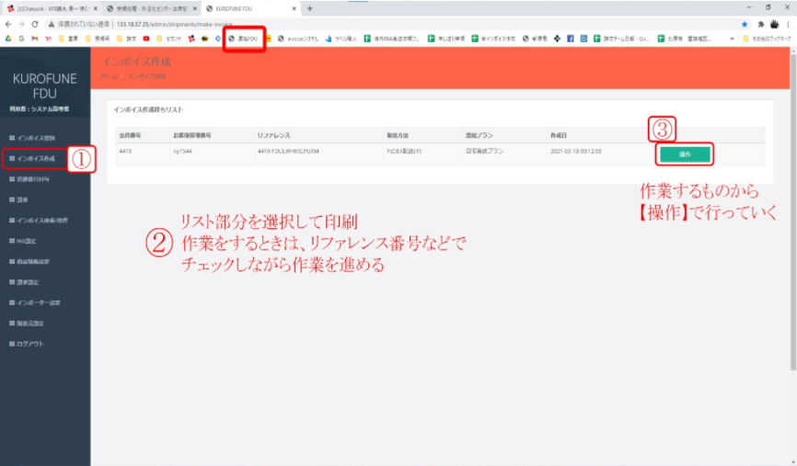Open Chrome three-dot menu
Screen dimensions: 797x466
pyautogui.click(x=789, y=24)
